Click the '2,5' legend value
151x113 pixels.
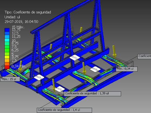coord(14,60)
